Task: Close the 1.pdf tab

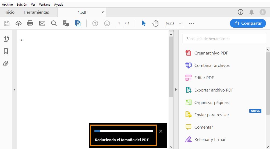Action: [x=102, y=12]
